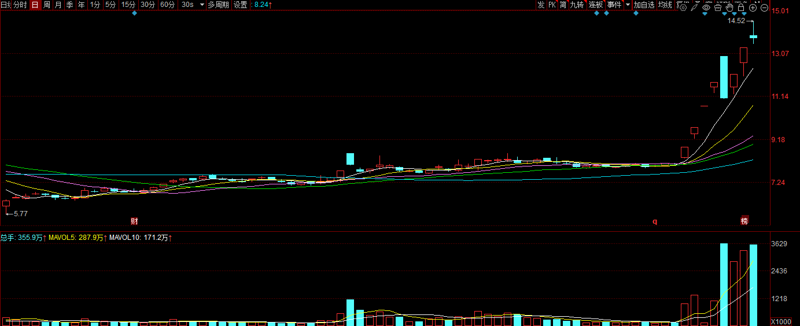Open the PK comparison button
The width and height of the screenshot is (800, 326).
[x=552, y=5]
